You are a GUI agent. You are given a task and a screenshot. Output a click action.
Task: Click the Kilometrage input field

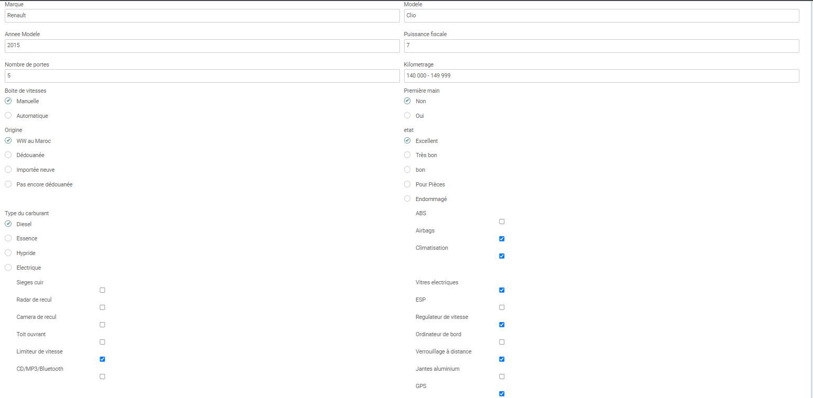601,75
